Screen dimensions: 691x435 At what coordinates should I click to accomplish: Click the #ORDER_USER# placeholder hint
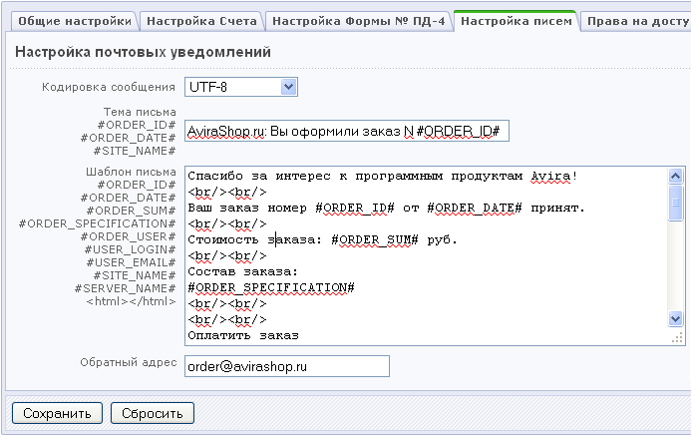[x=129, y=236]
